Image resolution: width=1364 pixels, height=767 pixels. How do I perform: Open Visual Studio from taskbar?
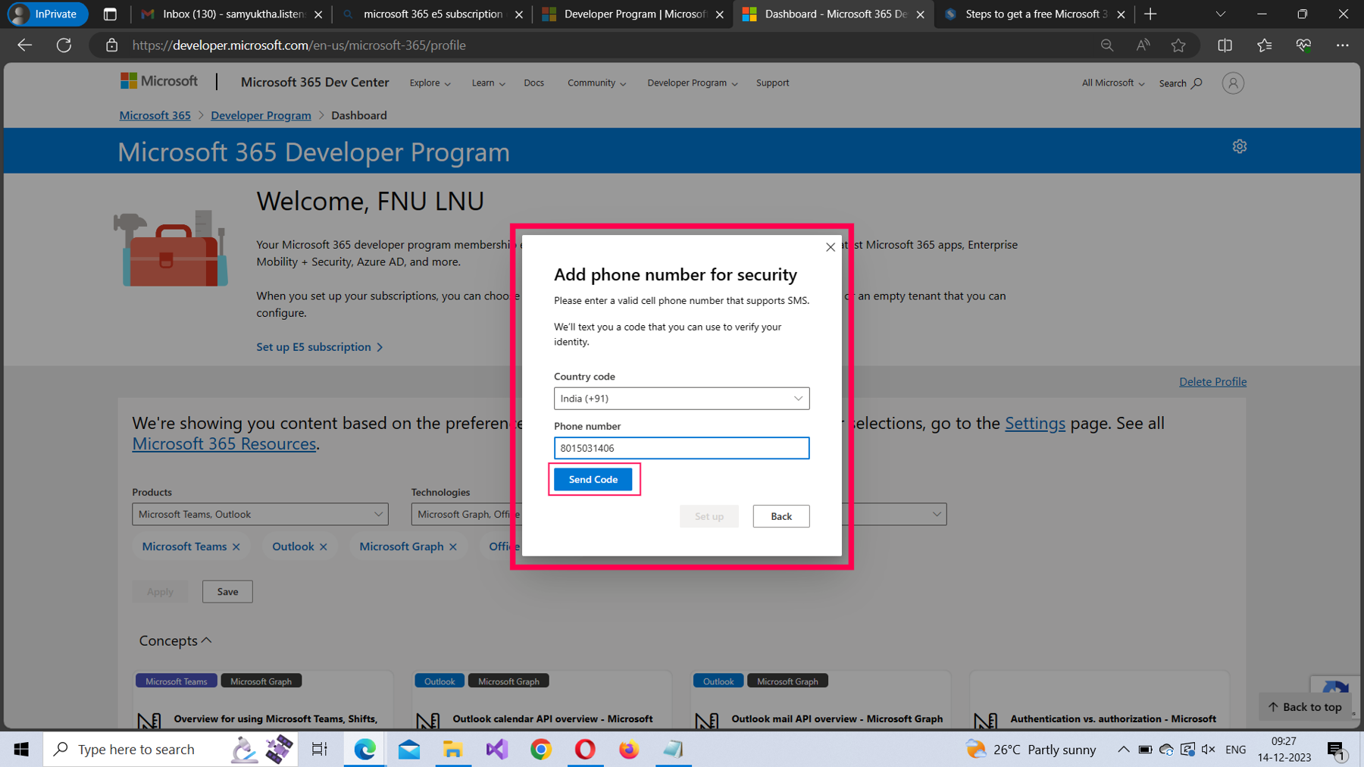point(497,750)
